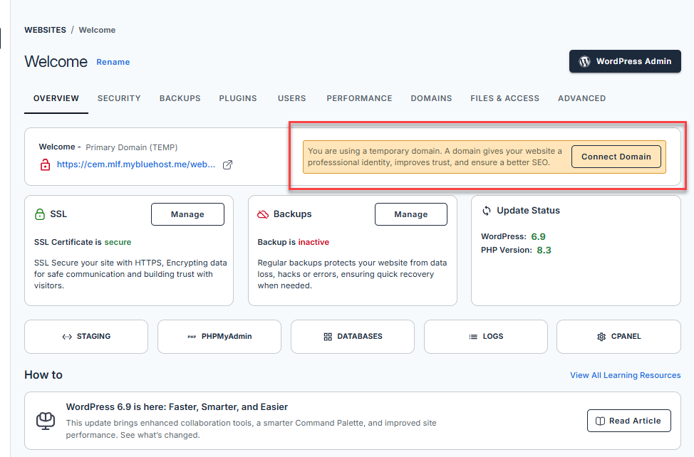The height and width of the screenshot is (457, 694).
Task: Click the red Backups cloud icon
Action: tap(263, 214)
